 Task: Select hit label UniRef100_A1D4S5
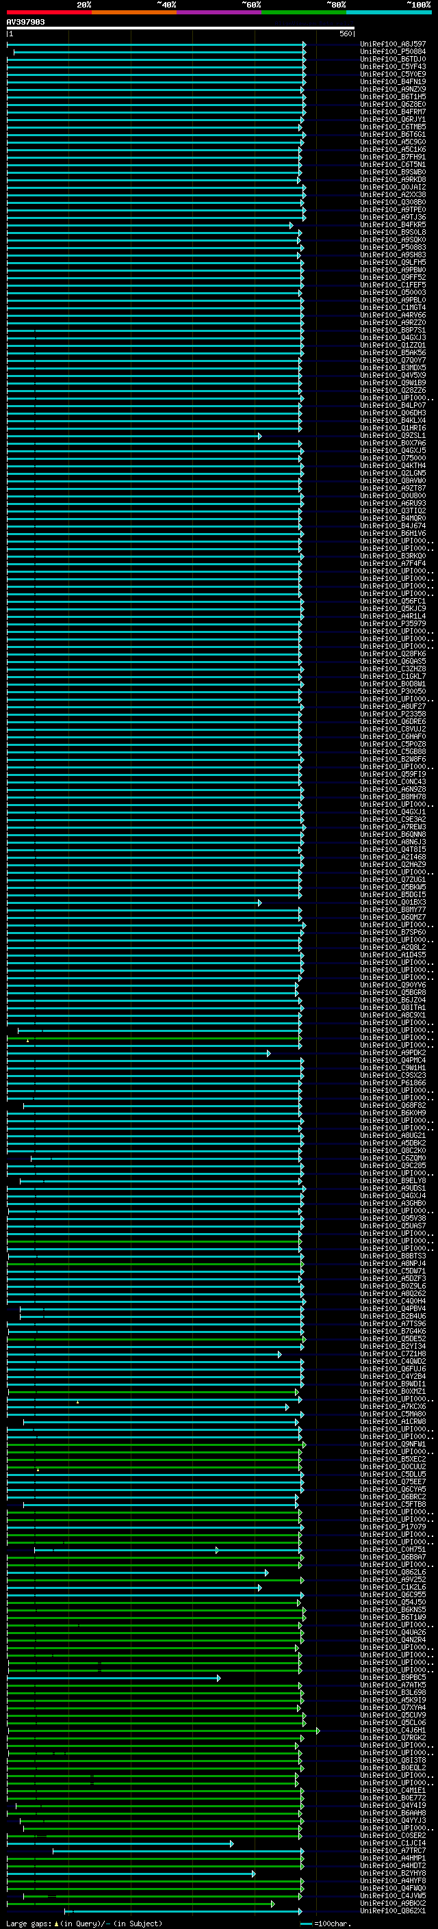coord(393,955)
